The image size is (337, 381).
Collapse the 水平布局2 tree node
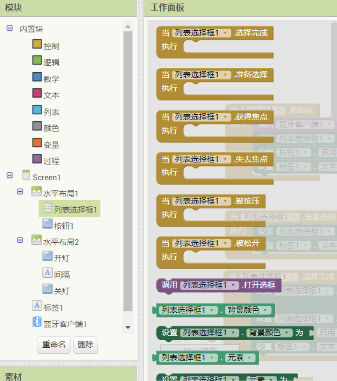tap(20, 240)
